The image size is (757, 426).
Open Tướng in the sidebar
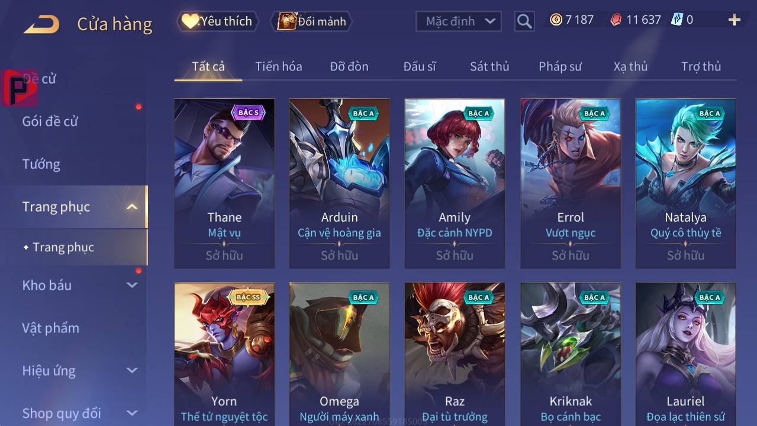[41, 164]
